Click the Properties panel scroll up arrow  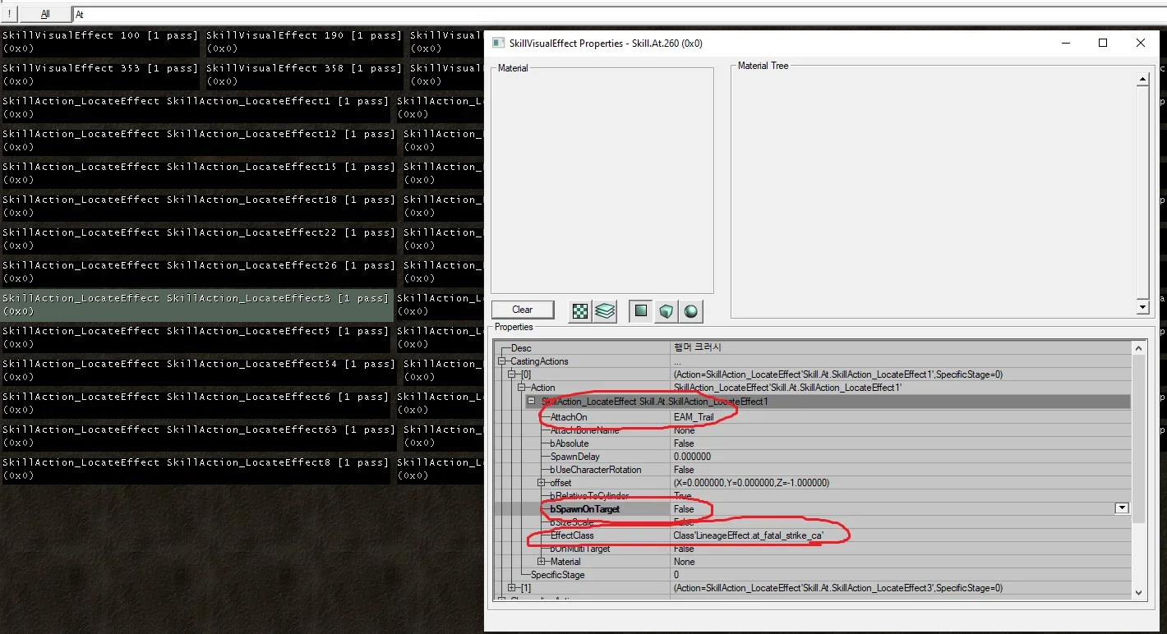(1138, 348)
